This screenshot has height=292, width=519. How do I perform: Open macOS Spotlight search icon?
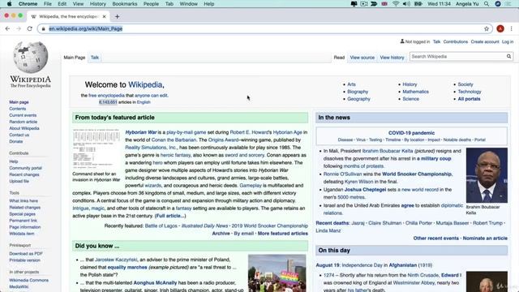[487, 3]
